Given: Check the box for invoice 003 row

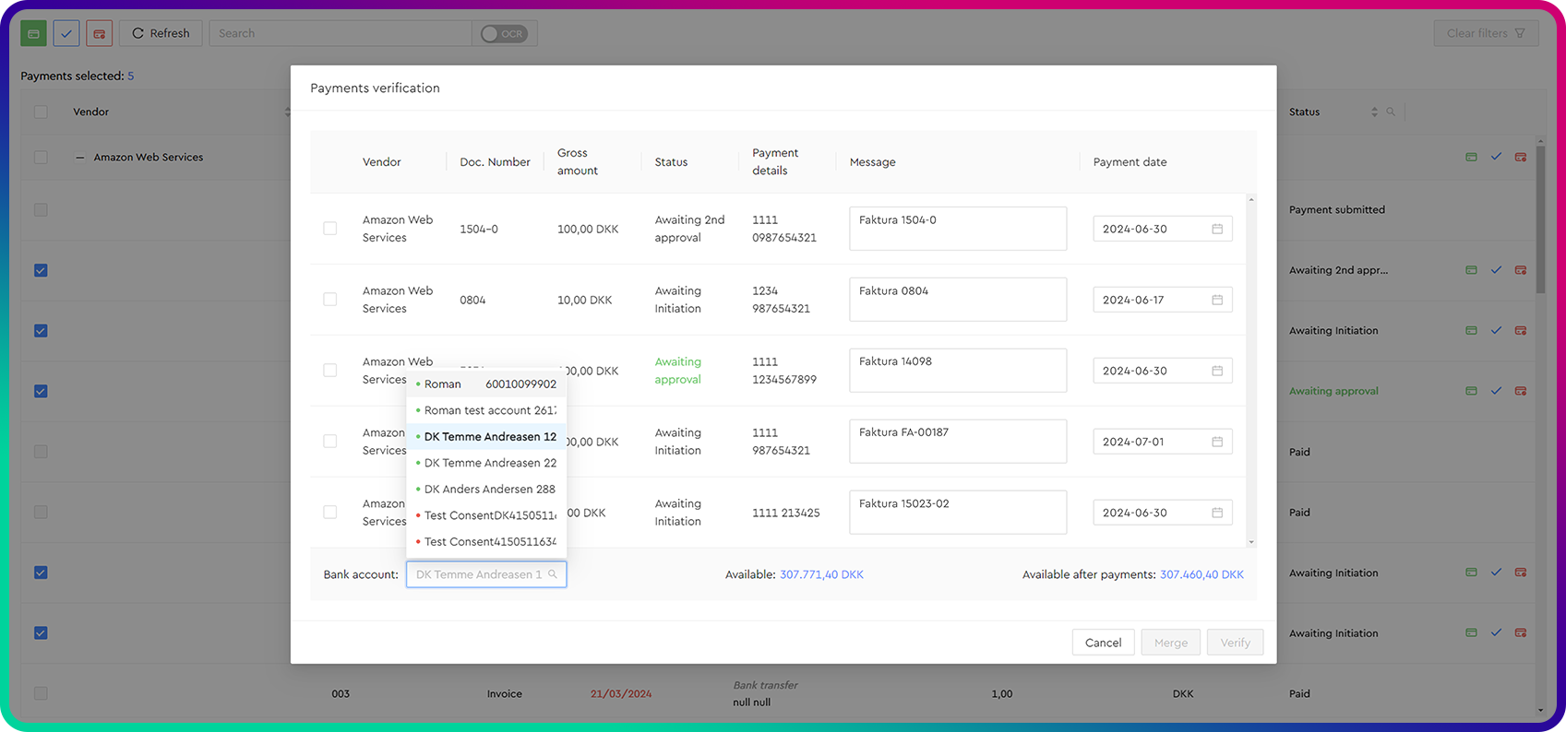Looking at the screenshot, I should pos(41,693).
